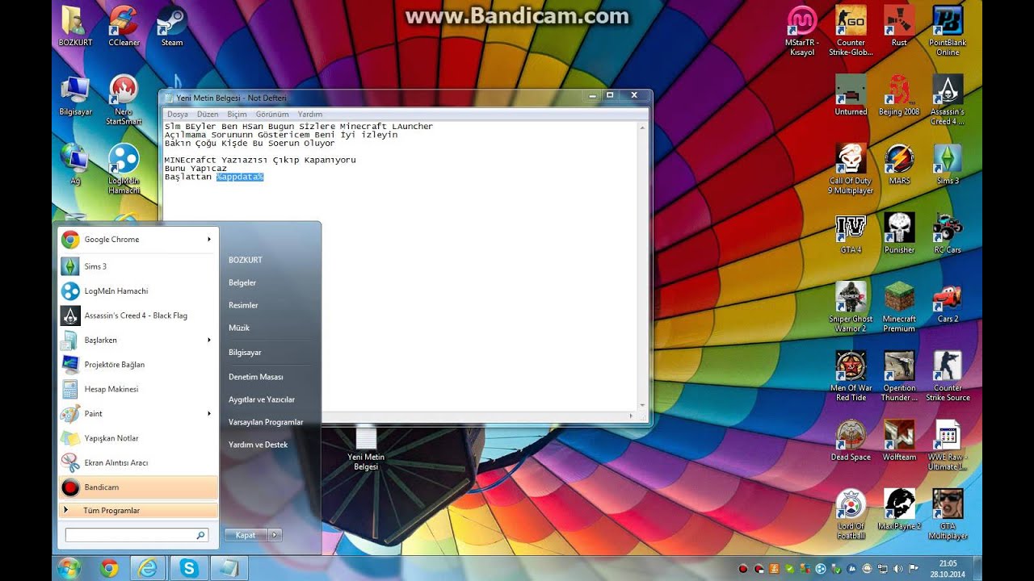This screenshot has height=581, width=1034.
Task: Select the Wolfteam desktop icon
Action: (899, 441)
